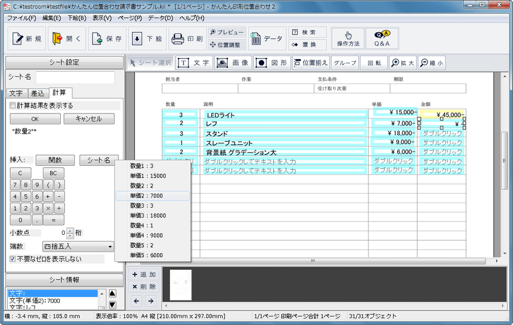Viewport: 513px width, 325px height.
Task: Select the 図形 shape tool
Action: pyautogui.click(x=272, y=63)
